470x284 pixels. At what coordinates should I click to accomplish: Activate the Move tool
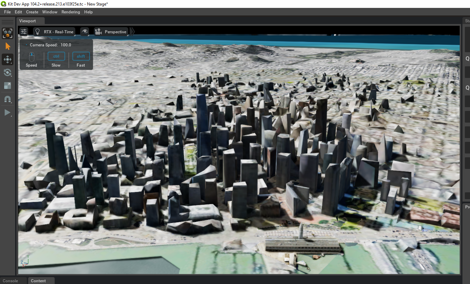click(7, 59)
